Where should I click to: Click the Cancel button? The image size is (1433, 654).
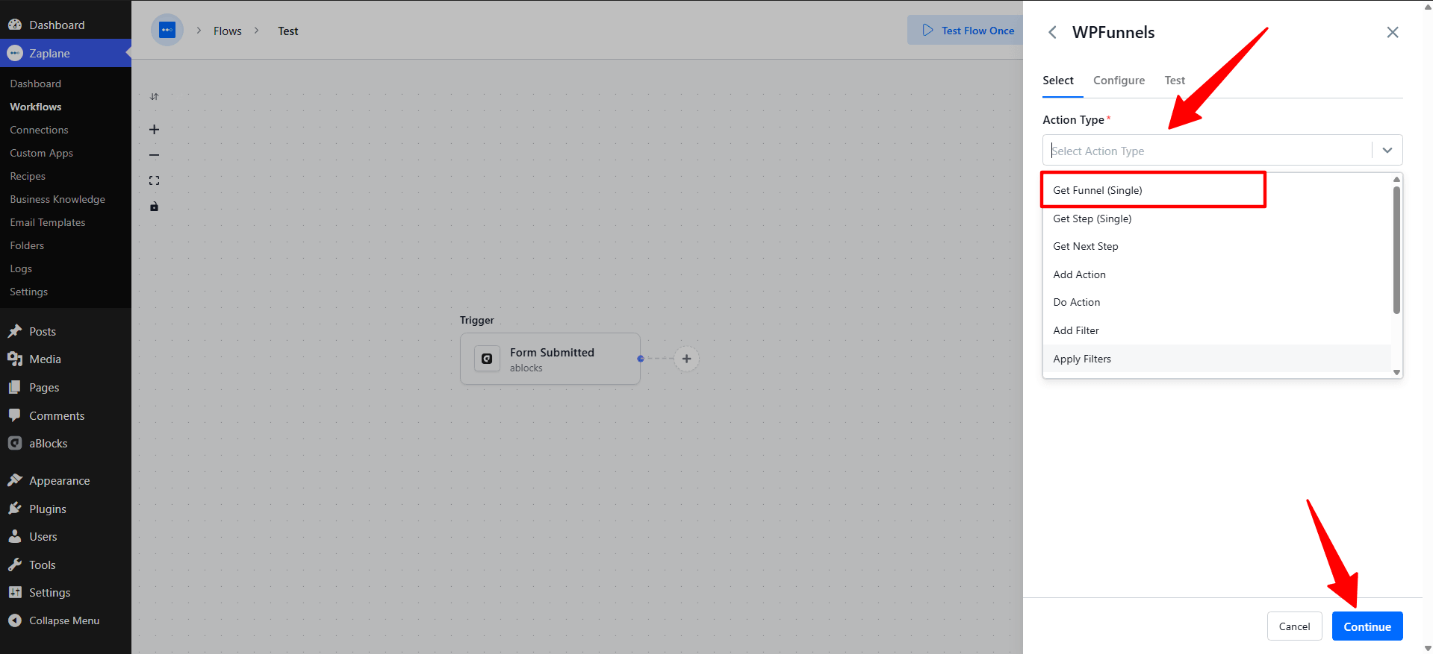(x=1294, y=626)
